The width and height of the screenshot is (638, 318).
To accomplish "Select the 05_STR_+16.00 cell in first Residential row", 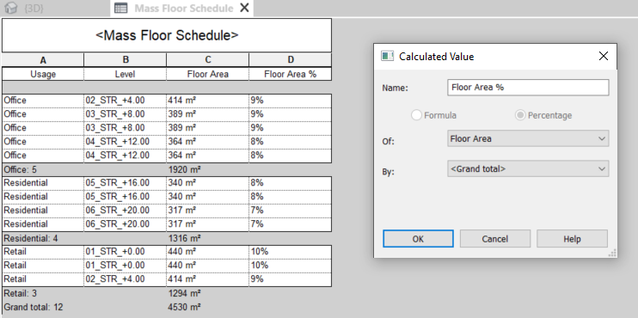I will [126, 183].
